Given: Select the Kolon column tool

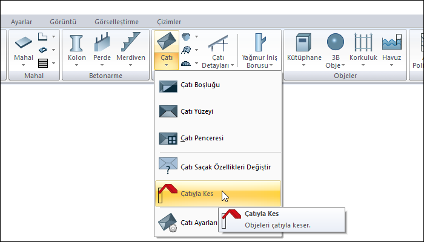Looking at the screenshot, I should (x=77, y=45).
